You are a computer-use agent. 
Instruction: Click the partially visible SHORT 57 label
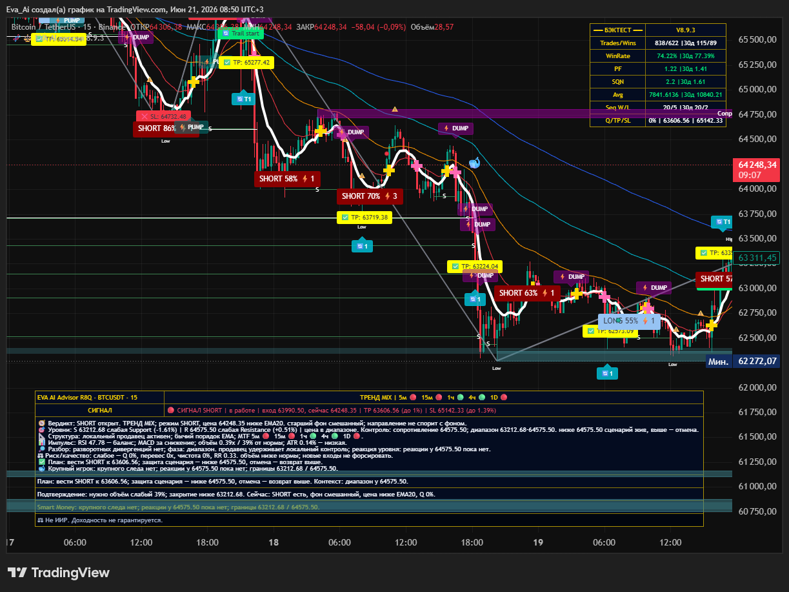coord(714,279)
